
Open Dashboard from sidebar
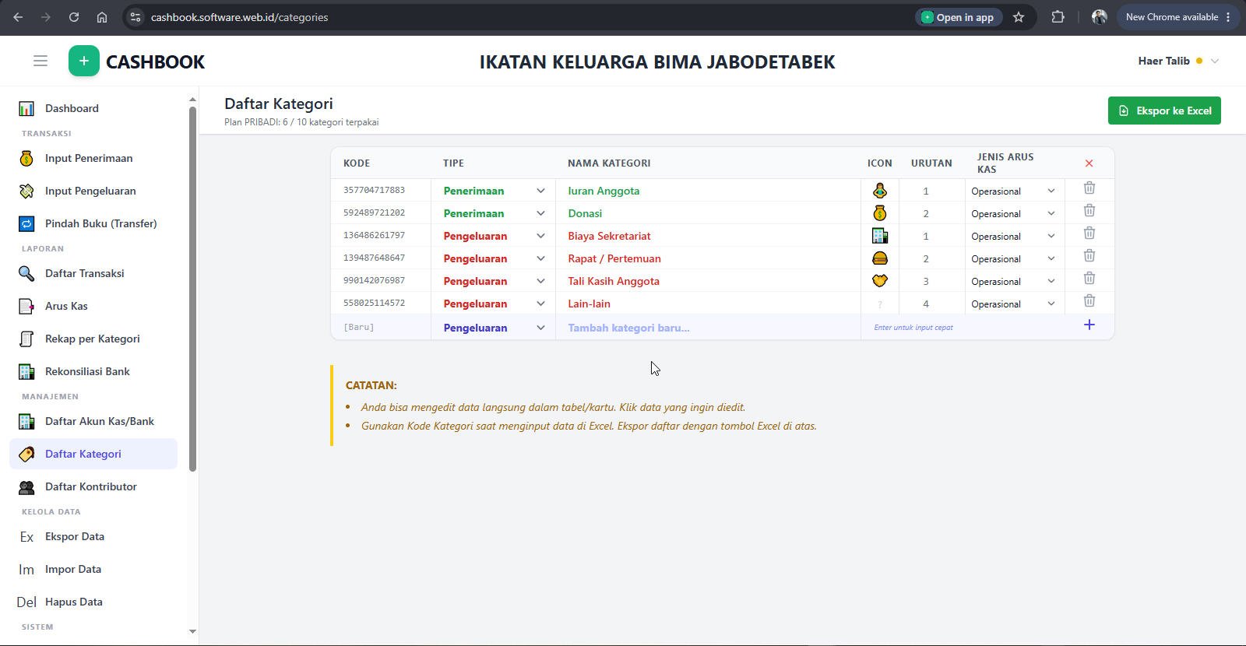(x=93, y=108)
